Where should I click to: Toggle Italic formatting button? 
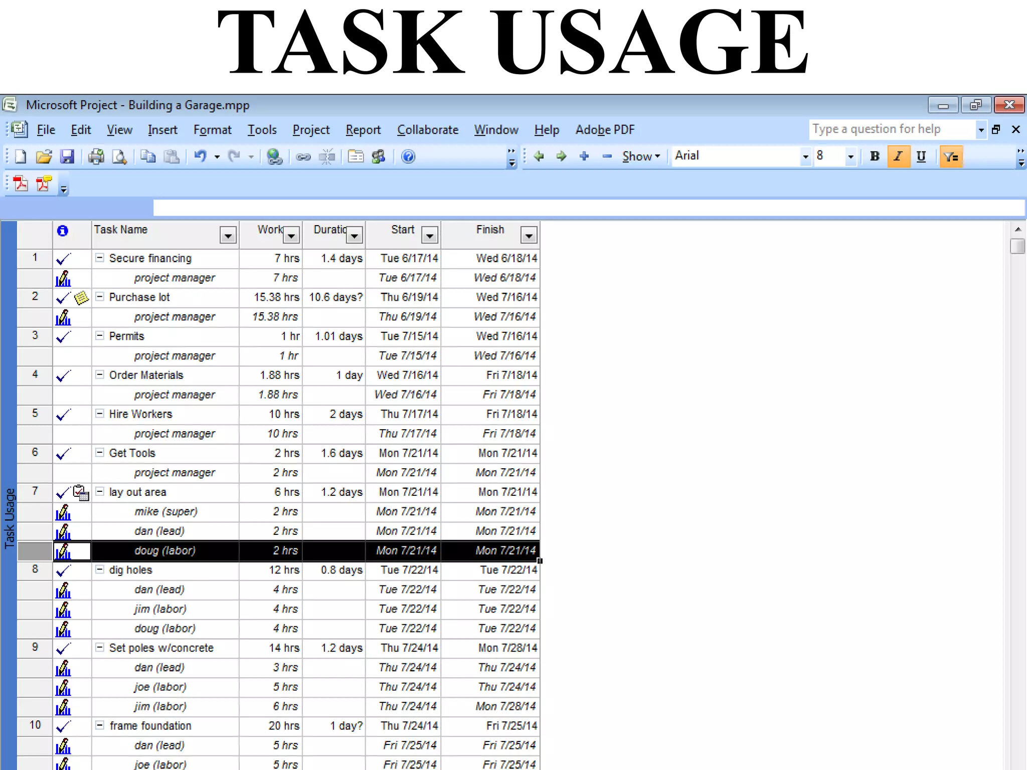898,156
